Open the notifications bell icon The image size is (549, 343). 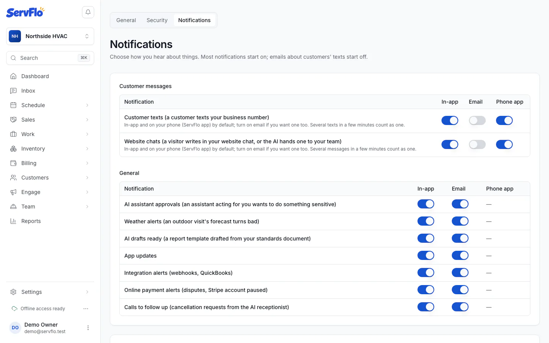pos(88,12)
